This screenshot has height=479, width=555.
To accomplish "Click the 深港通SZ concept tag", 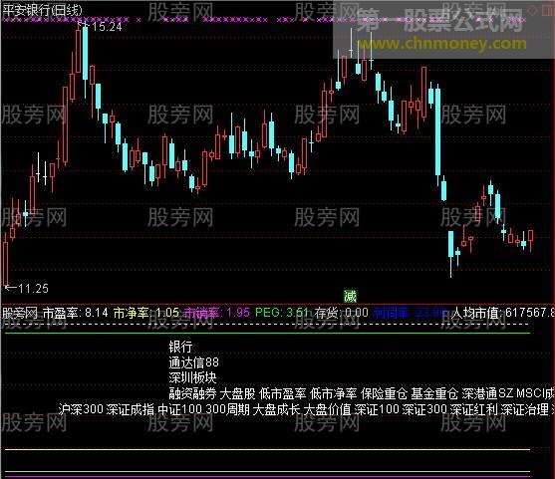I will [x=488, y=393].
